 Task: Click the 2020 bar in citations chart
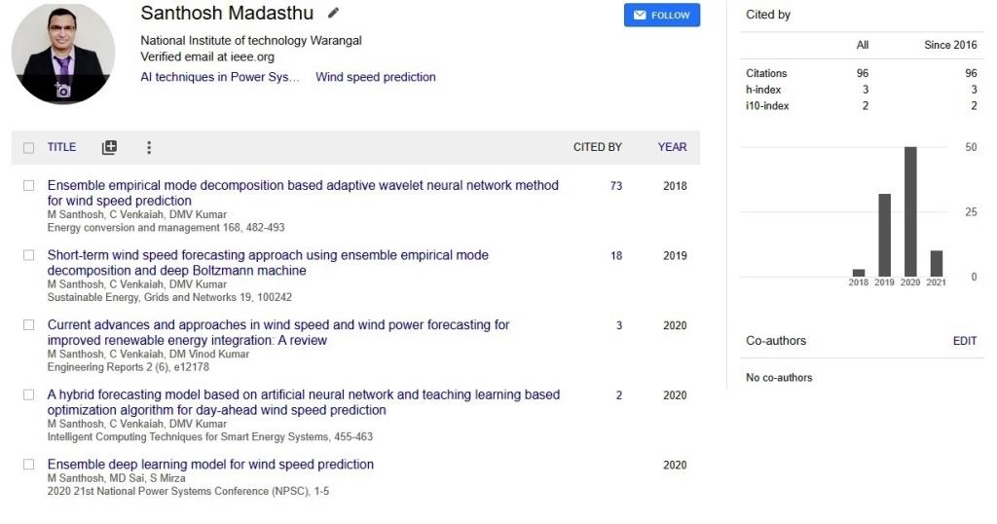click(910, 211)
